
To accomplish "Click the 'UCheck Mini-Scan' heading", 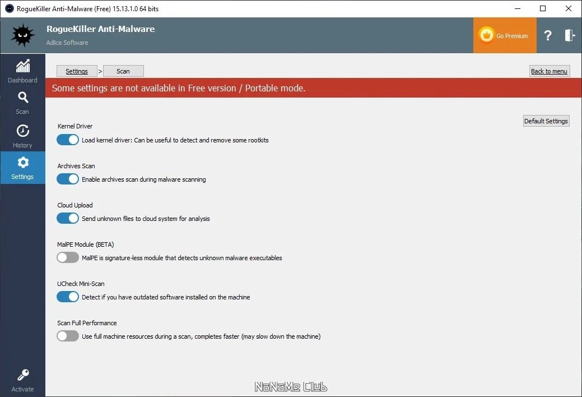I will tap(81, 284).
